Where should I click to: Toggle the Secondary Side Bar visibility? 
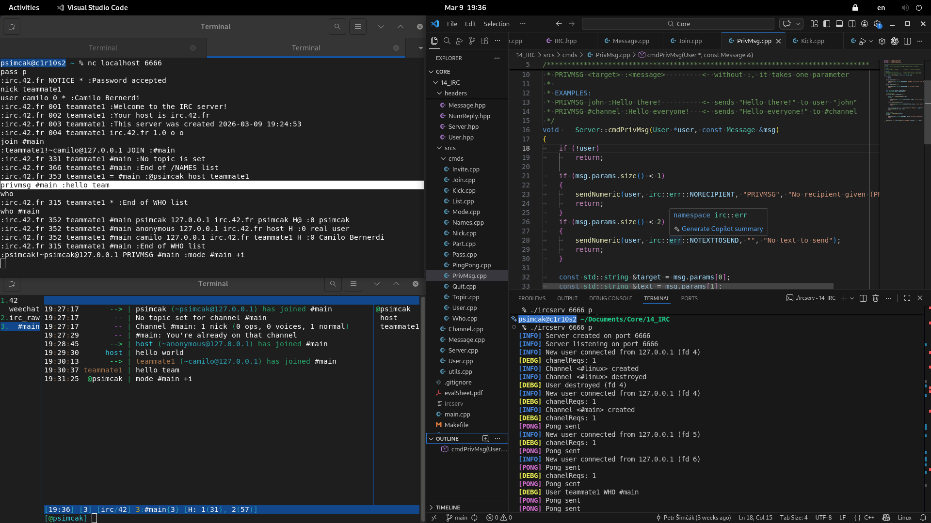pos(852,24)
